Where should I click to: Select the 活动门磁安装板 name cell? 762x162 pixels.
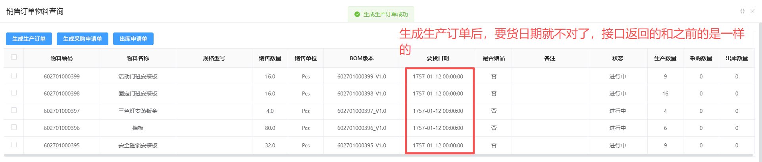coord(138,76)
